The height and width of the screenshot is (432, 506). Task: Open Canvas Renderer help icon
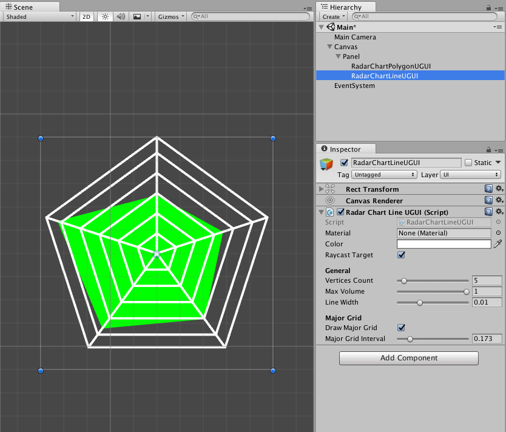pos(488,200)
